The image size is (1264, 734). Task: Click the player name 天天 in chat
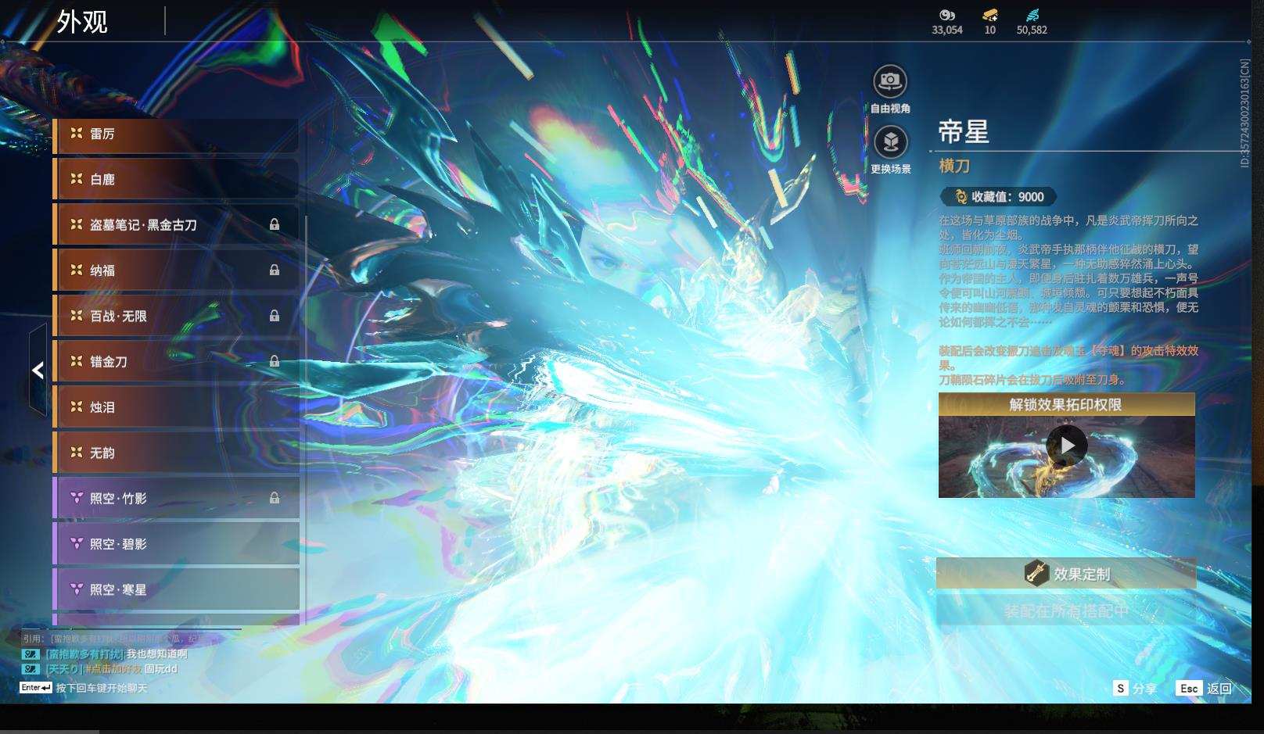[63, 669]
